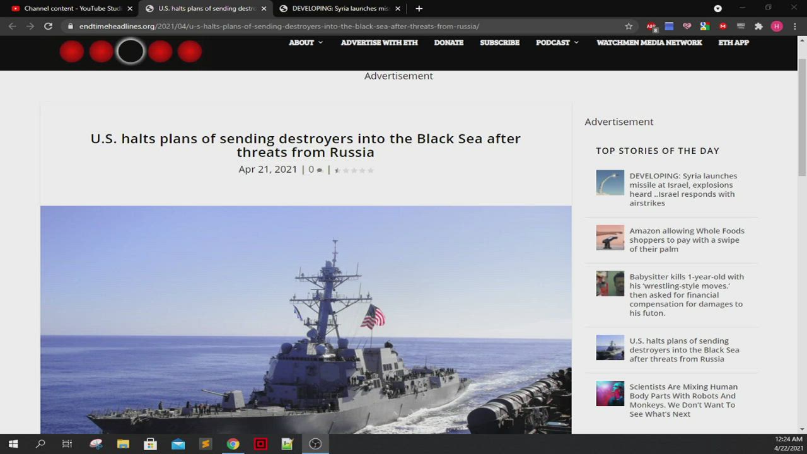Open the Chrome Extensions puzzle menu
This screenshot has width=807, height=454.
[758, 26]
